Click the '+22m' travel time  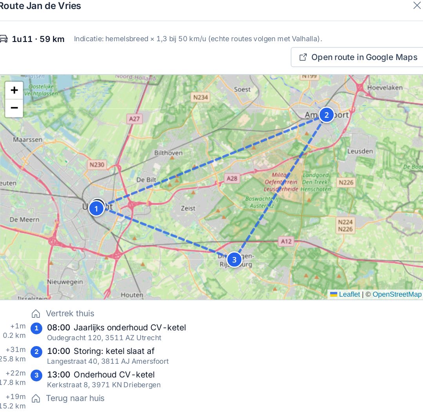(x=16, y=373)
